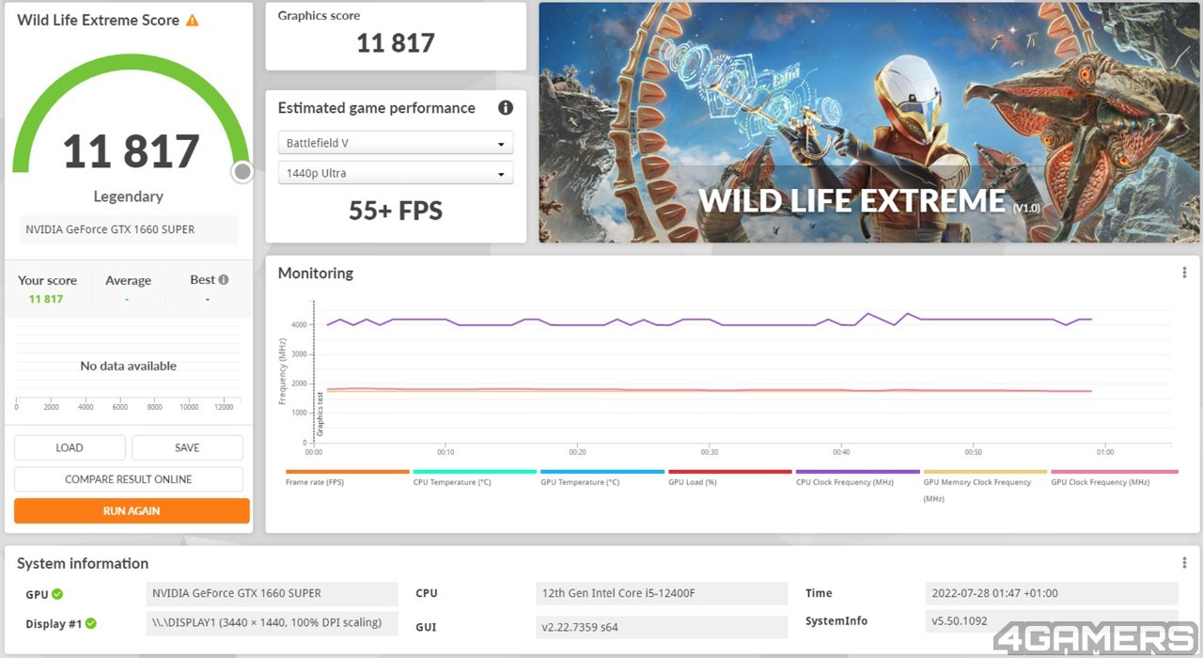This screenshot has width=1203, height=658.
Task: Click the green Your score value 11 817
Action: coord(46,299)
